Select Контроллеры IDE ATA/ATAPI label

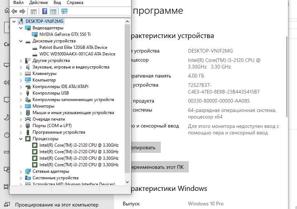[60, 87]
